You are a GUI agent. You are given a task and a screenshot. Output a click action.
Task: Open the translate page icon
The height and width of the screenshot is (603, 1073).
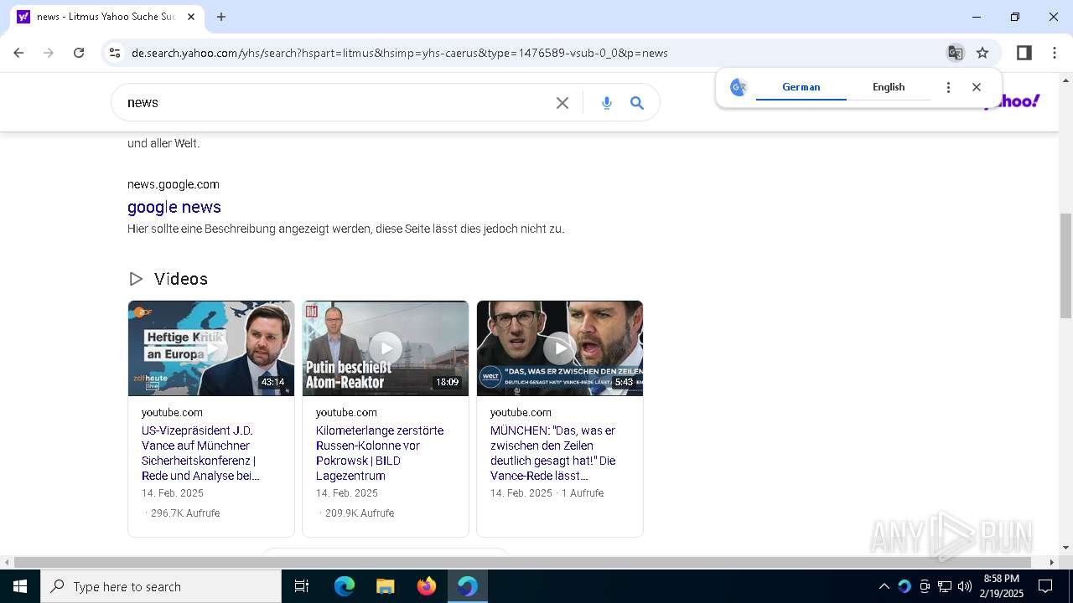click(x=955, y=53)
